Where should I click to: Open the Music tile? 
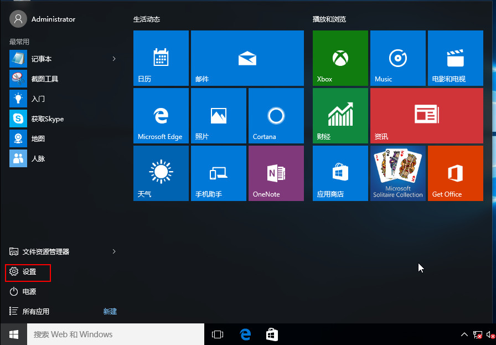coord(397,58)
